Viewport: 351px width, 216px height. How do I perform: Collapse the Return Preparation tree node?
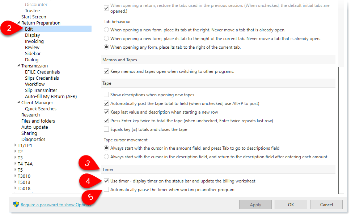(18, 23)
